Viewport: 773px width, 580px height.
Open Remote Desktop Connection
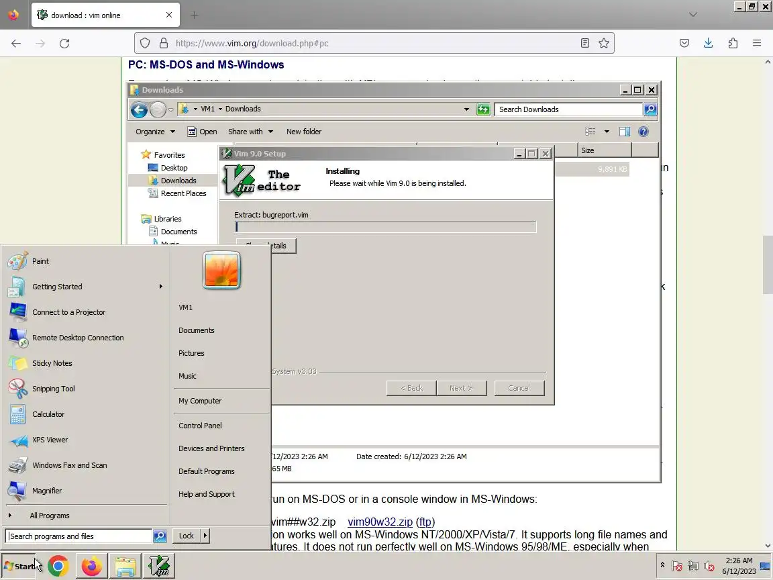(x=78, y=338)
